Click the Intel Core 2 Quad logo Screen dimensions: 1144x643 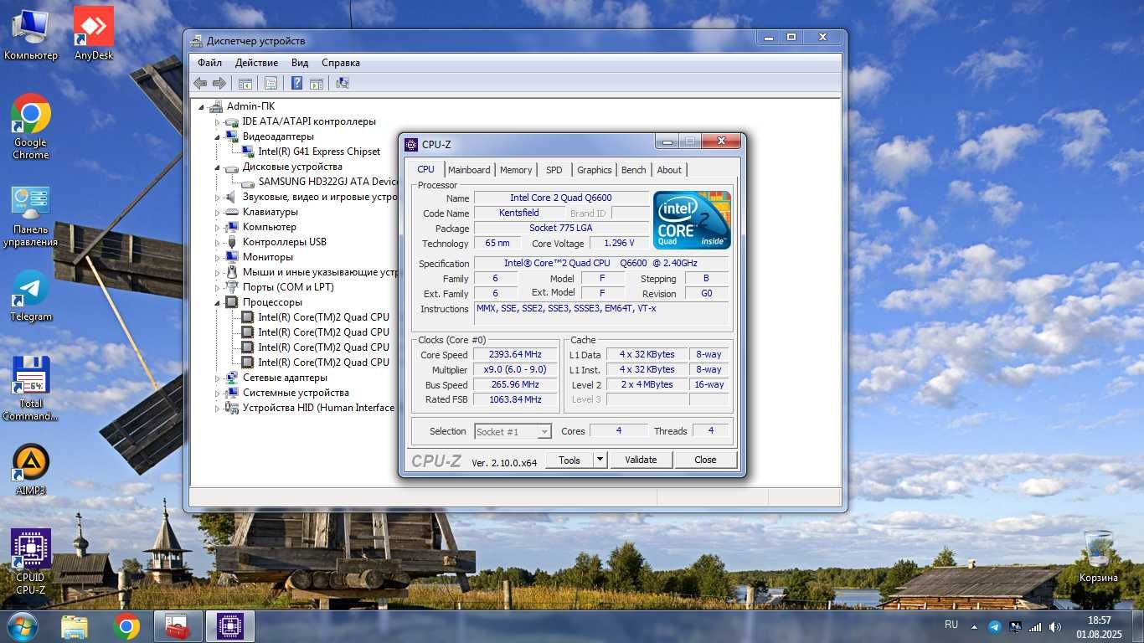[x=692, y=220]
